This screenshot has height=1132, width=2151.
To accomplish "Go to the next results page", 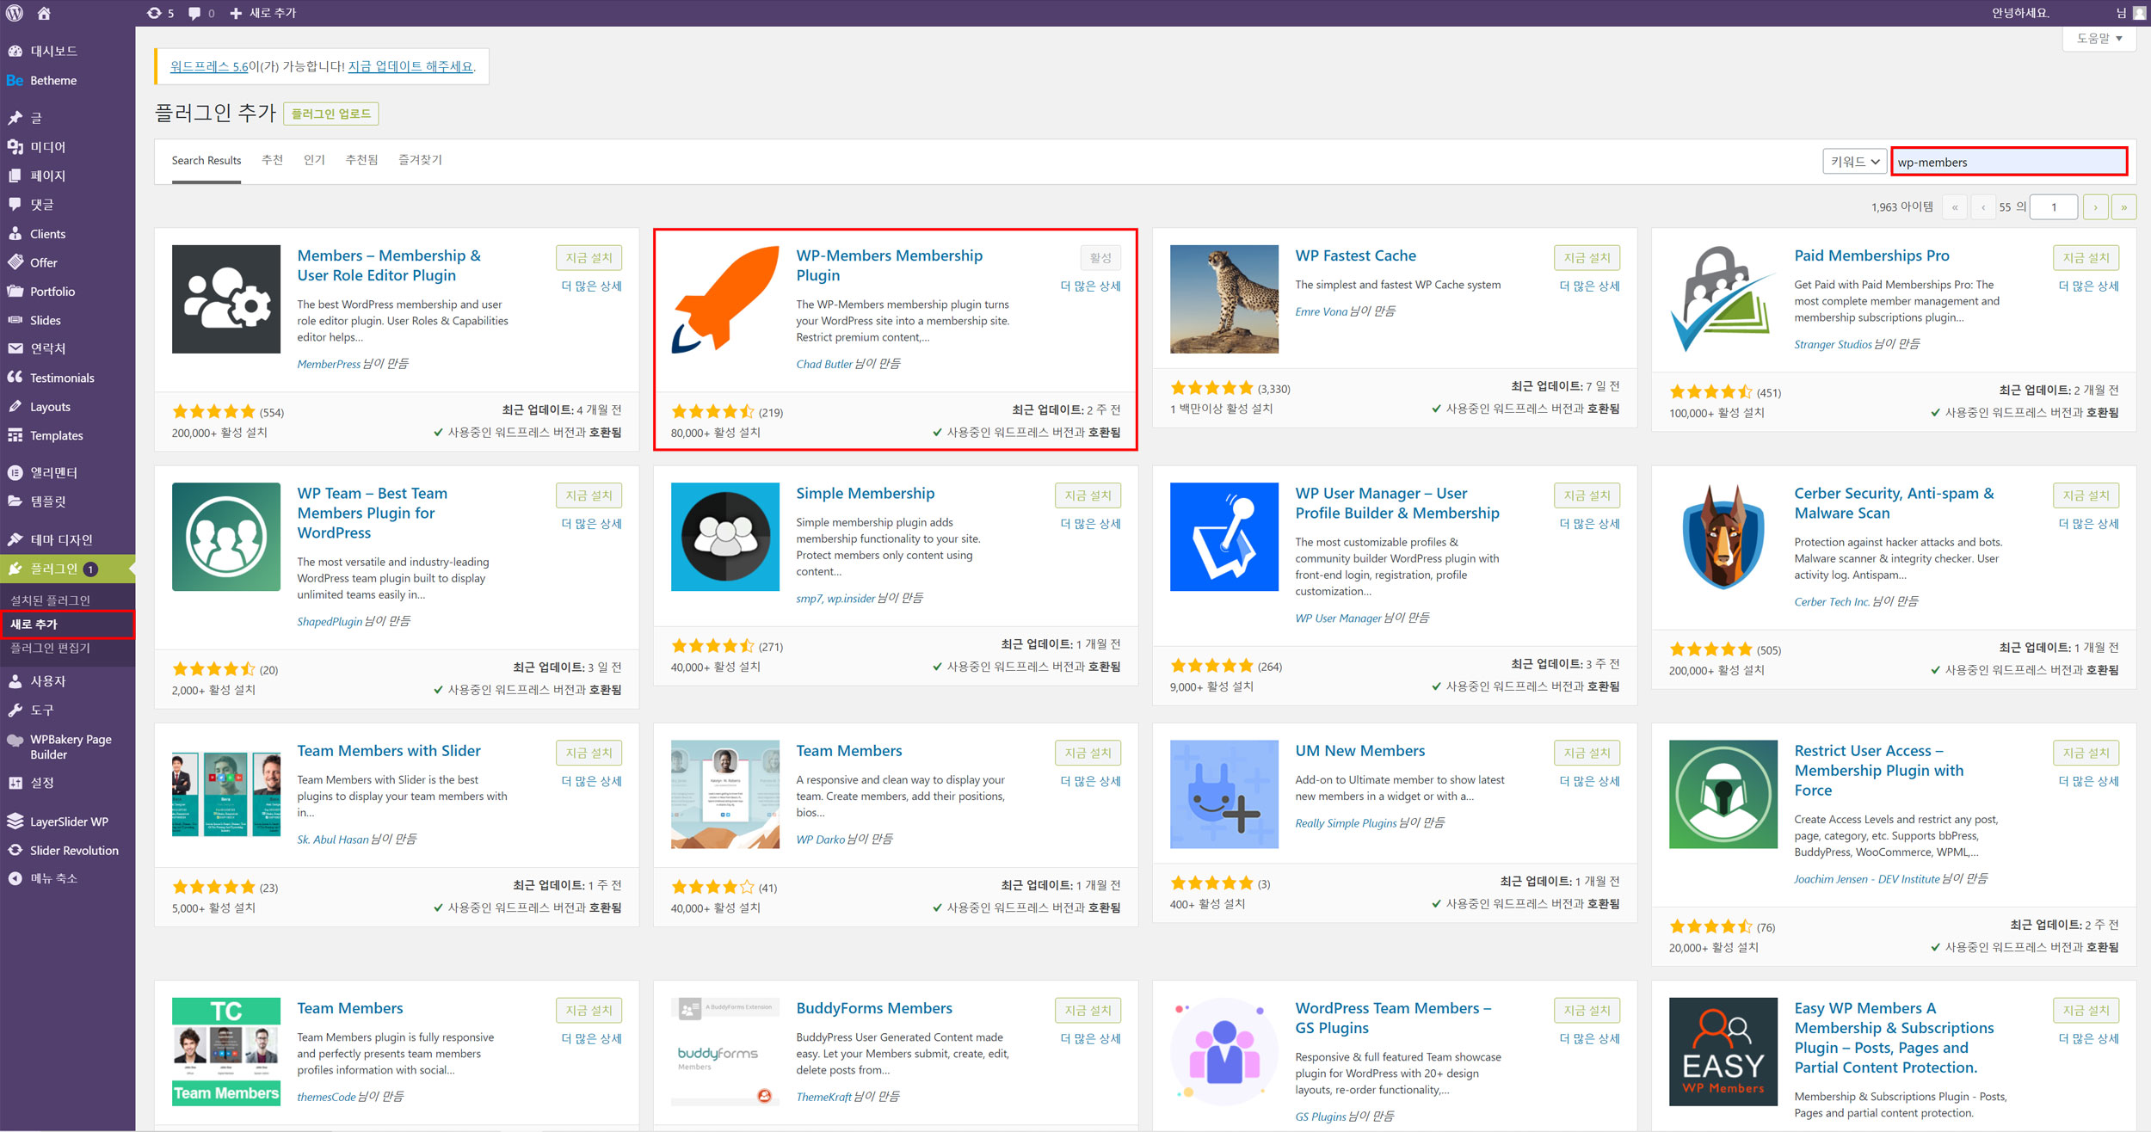I will (2096, 207).
